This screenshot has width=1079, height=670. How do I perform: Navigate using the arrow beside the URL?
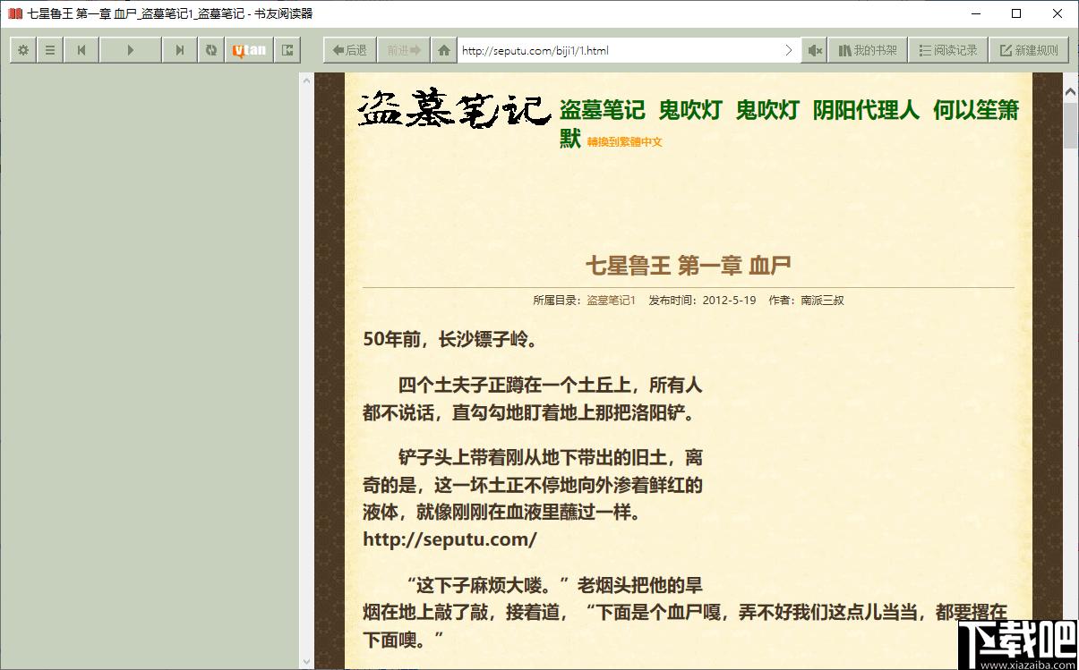tap(788, 50)
